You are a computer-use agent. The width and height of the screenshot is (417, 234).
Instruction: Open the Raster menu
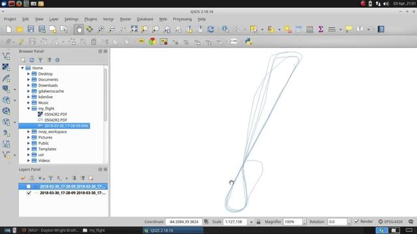coord(126,19)
